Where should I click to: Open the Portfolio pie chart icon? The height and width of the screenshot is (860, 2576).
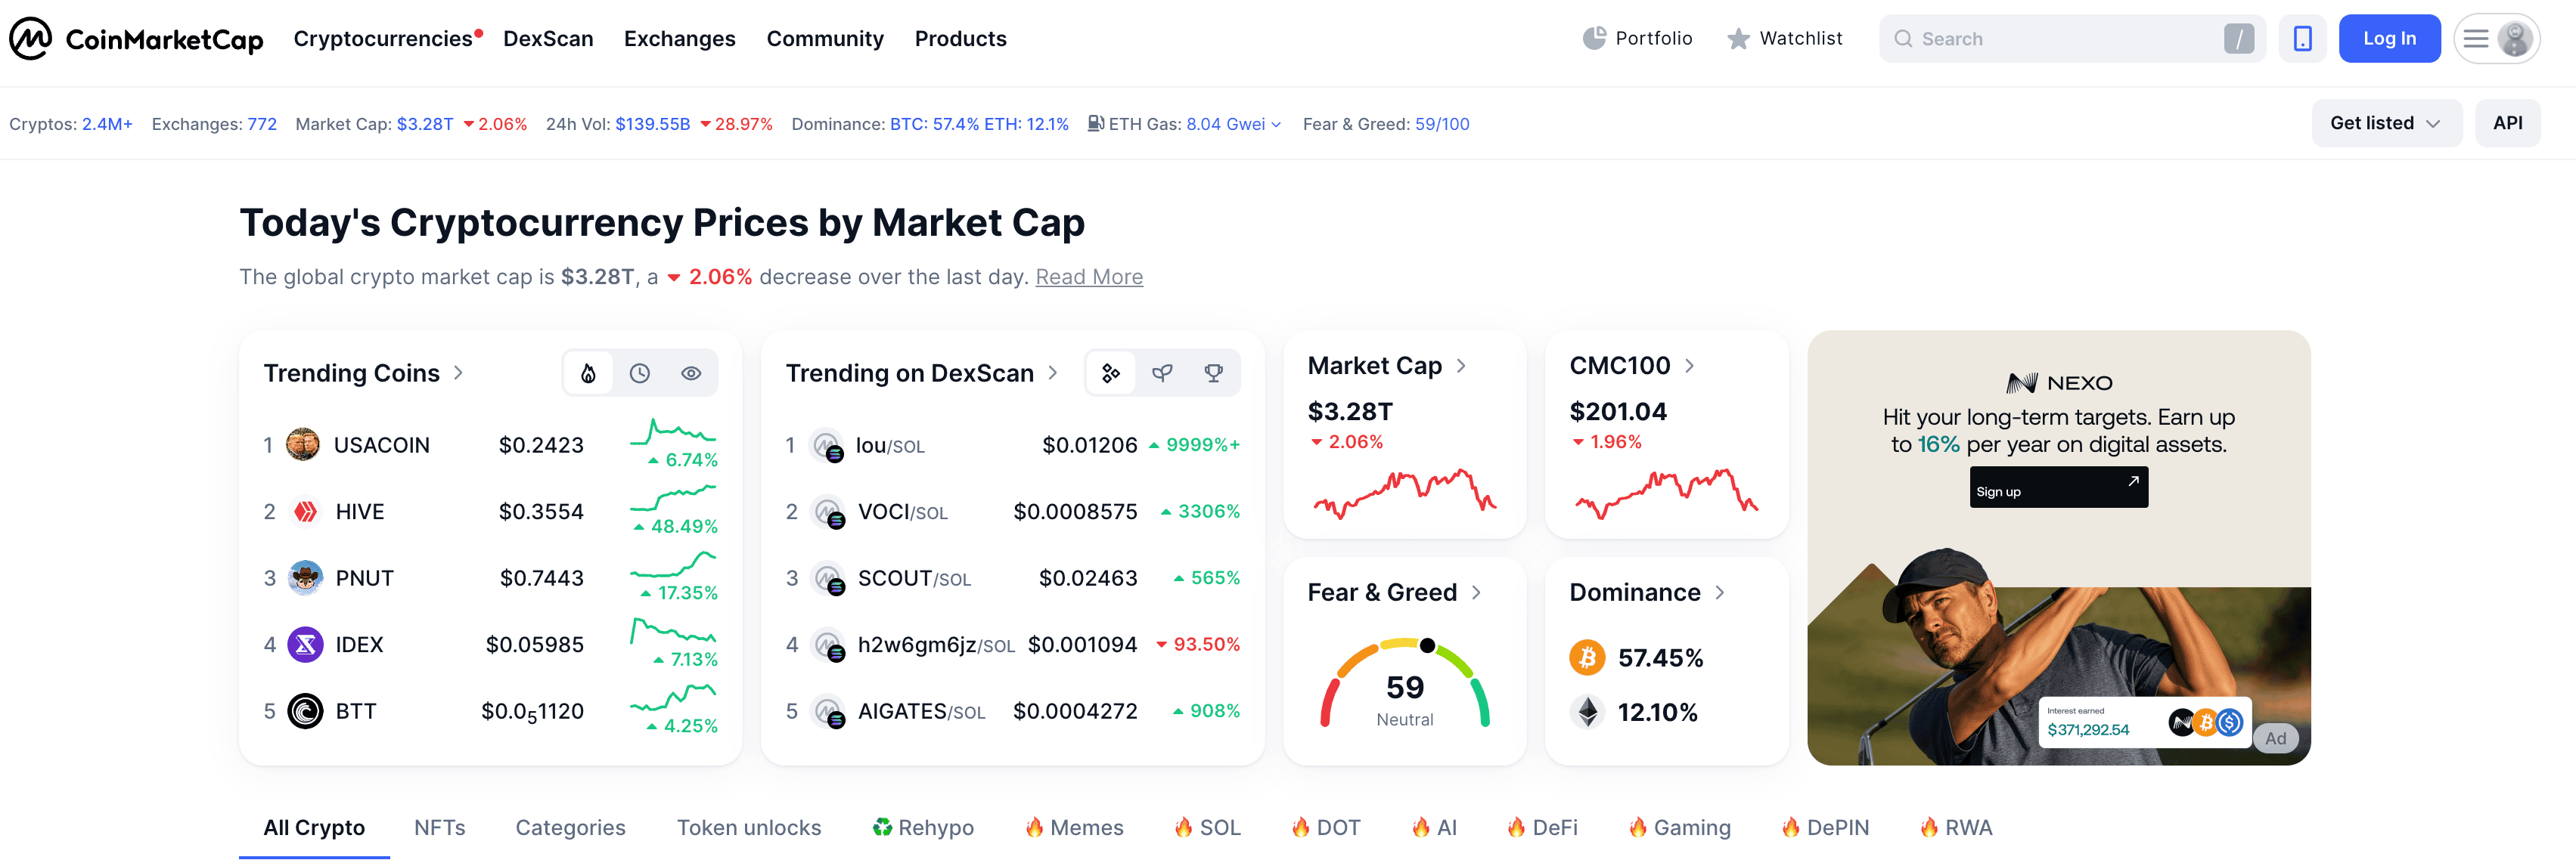click(x=1594, y=39)
